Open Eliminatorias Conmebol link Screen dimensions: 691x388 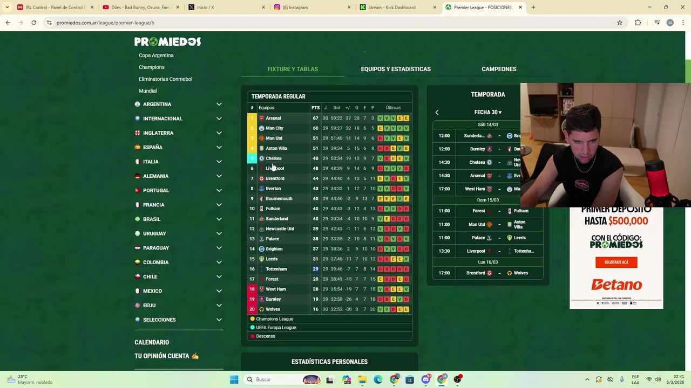pos(165,79)
